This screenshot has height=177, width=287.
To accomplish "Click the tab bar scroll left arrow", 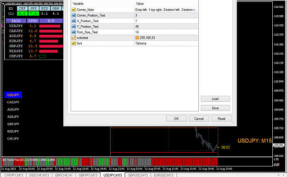I will 278,175.
